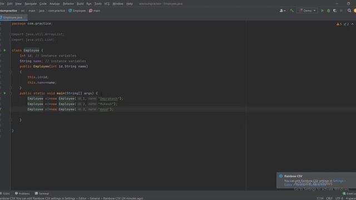The height and width of the screenshot is (200, 356).
Task: Collapse the Employee constructor fold marker
Action: point(11,72)
